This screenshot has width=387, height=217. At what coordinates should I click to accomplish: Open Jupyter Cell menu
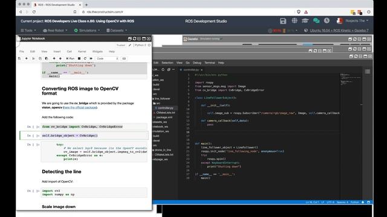click(70, 51)
